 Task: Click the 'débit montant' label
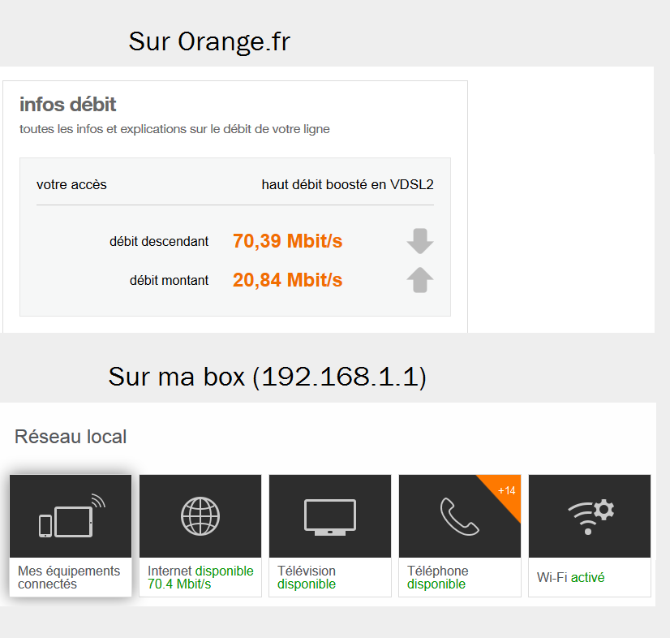[170, 280]
